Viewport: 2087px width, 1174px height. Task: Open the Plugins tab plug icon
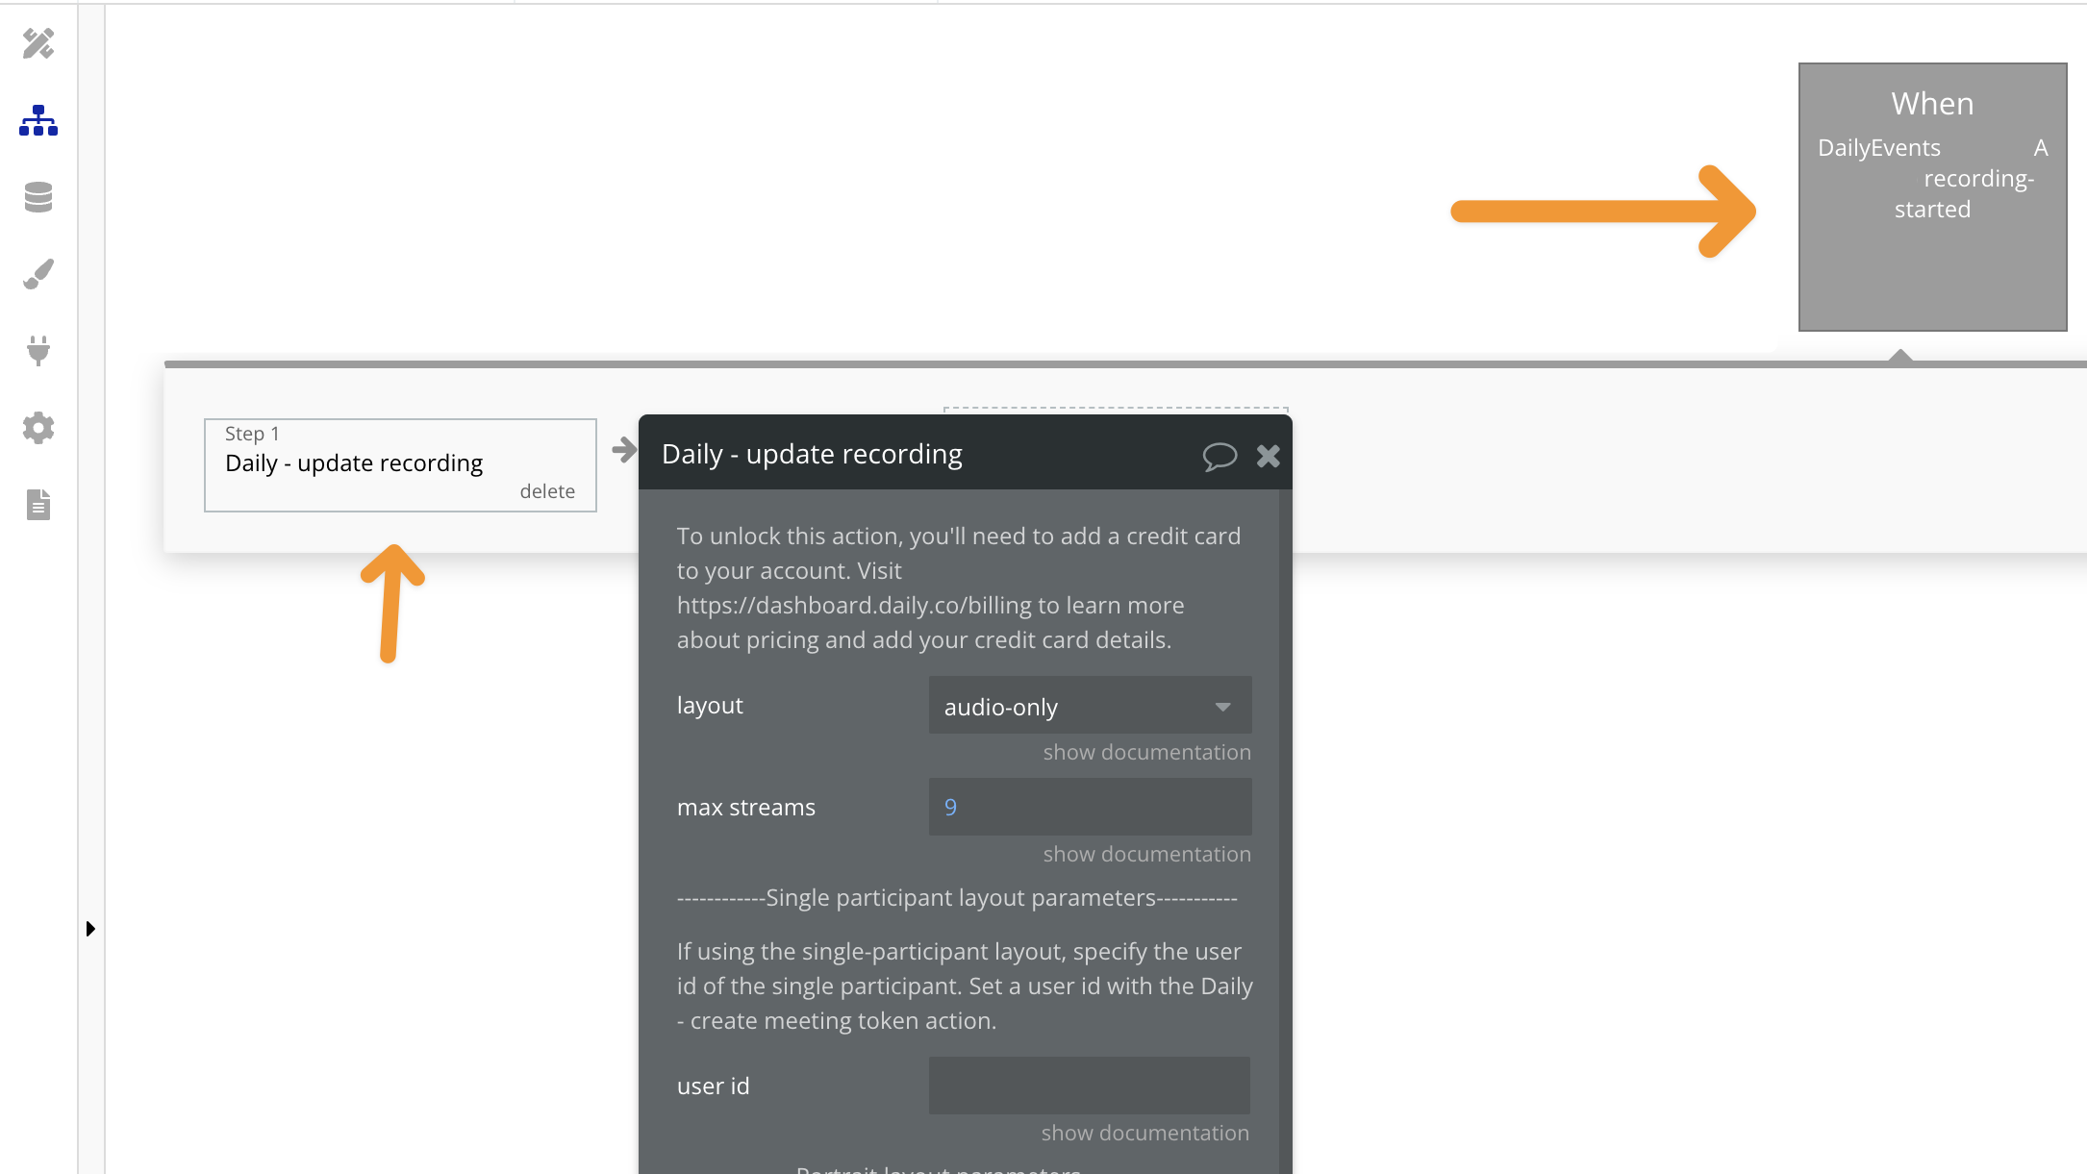coord(38,351)
